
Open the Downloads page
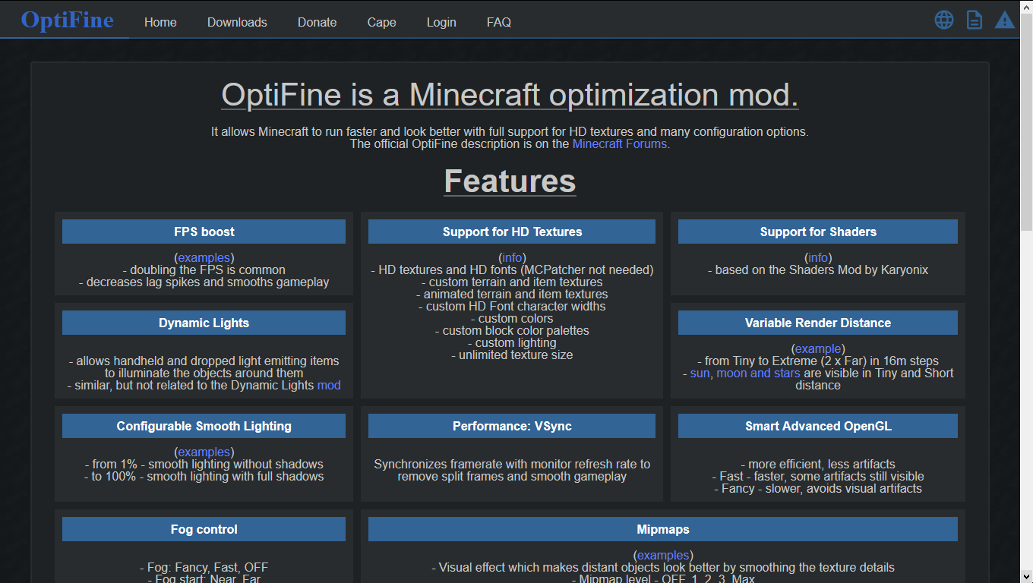point(237,22)
